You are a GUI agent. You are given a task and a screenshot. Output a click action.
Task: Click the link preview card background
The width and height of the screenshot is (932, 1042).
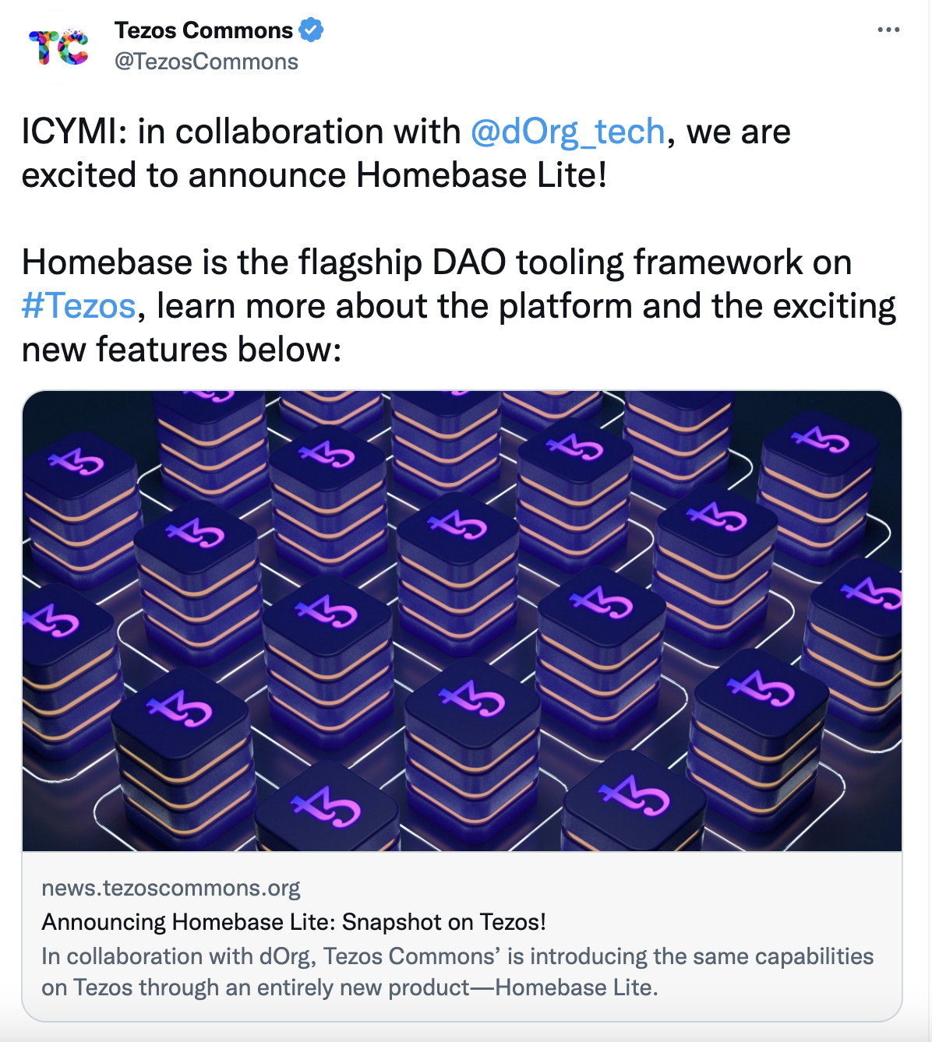(740, 888)
